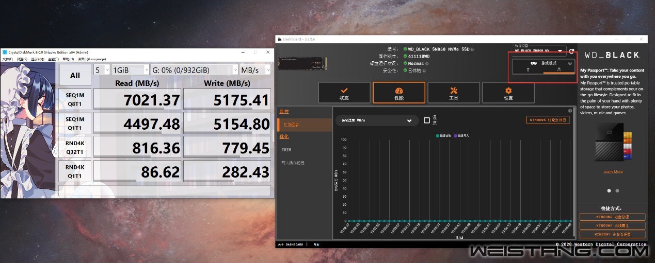Image resolution: width=655 pixels, height=263 pixels.
Task: Open the 帮助(H) menu in CrystalDiskMark
Action: (x=69, y=59)
